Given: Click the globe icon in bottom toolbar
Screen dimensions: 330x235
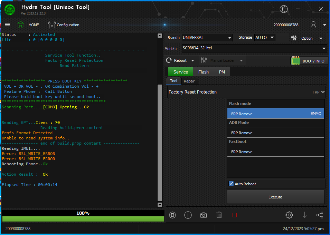Looking at the screenshot, I should (172, 215).
